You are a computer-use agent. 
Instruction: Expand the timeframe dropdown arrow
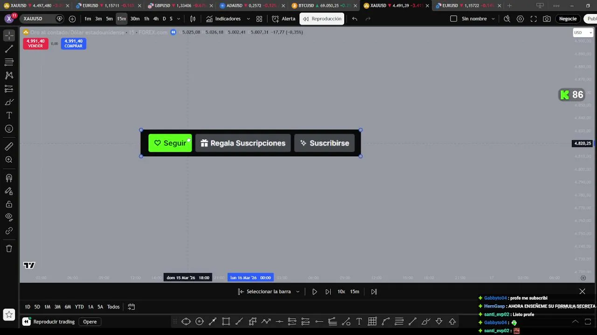click(x=179, y=19)
